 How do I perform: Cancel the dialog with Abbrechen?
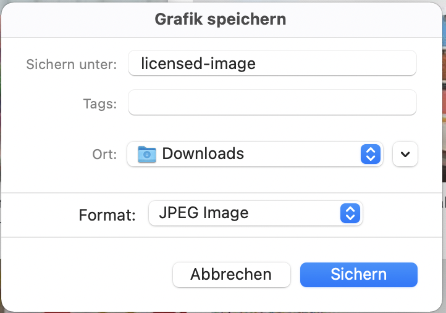231,274
